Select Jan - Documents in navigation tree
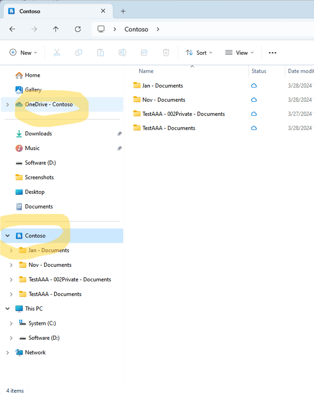This screenshot has height=394, width=314. (49, 250)
